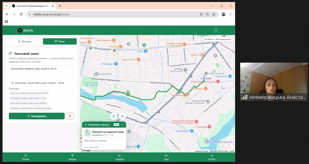
Task: Save route using the bookmark map button
Action: point(114,116)
